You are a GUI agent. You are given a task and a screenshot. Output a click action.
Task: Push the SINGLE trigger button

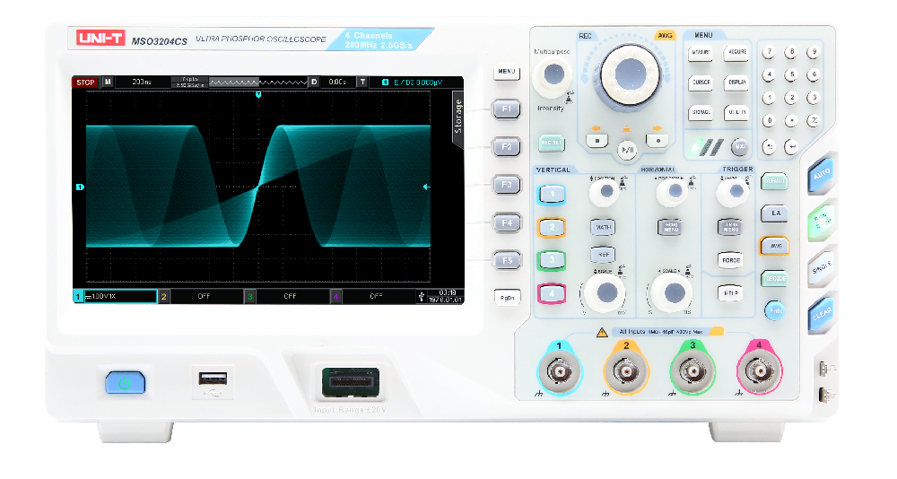point(822,267)
